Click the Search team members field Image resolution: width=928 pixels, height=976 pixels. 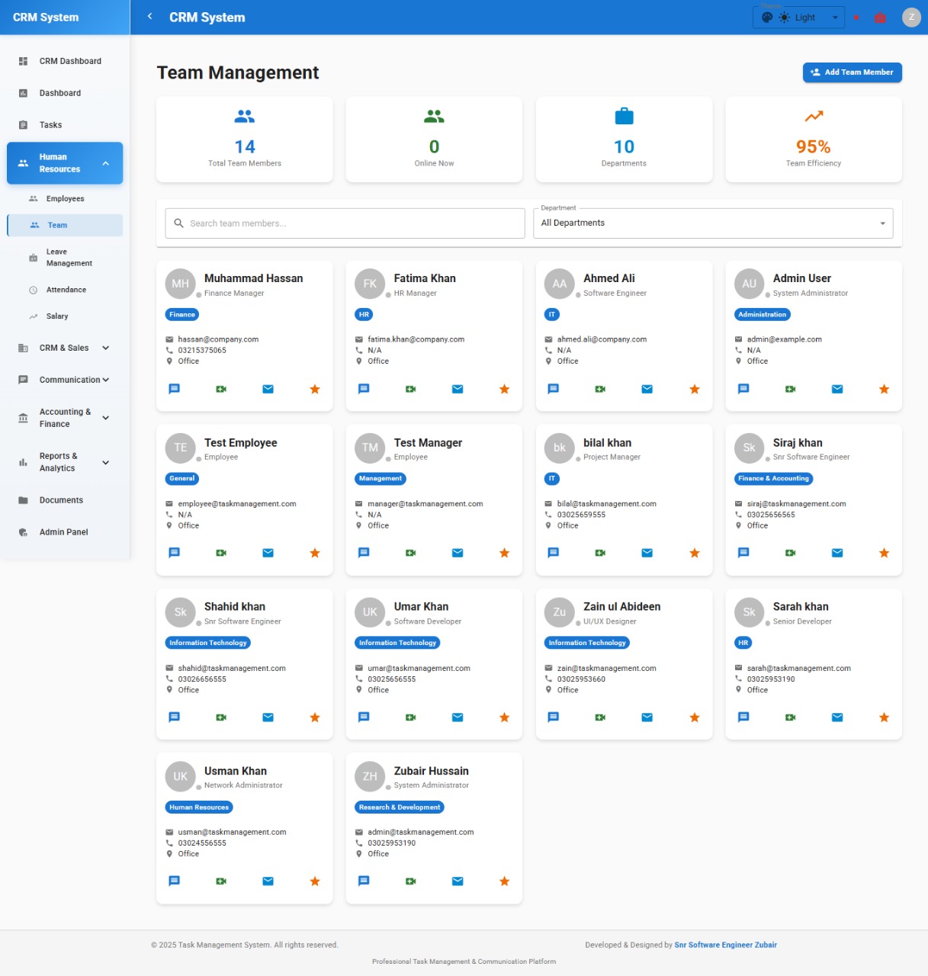click(345, 223)
